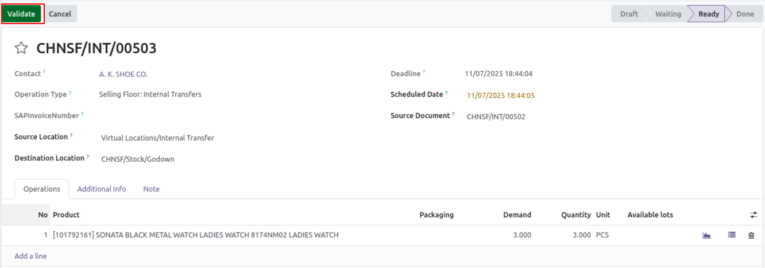Screen dimensions: 765x268
Task: Open Operation Type field selection
Action: coord(150,94)
